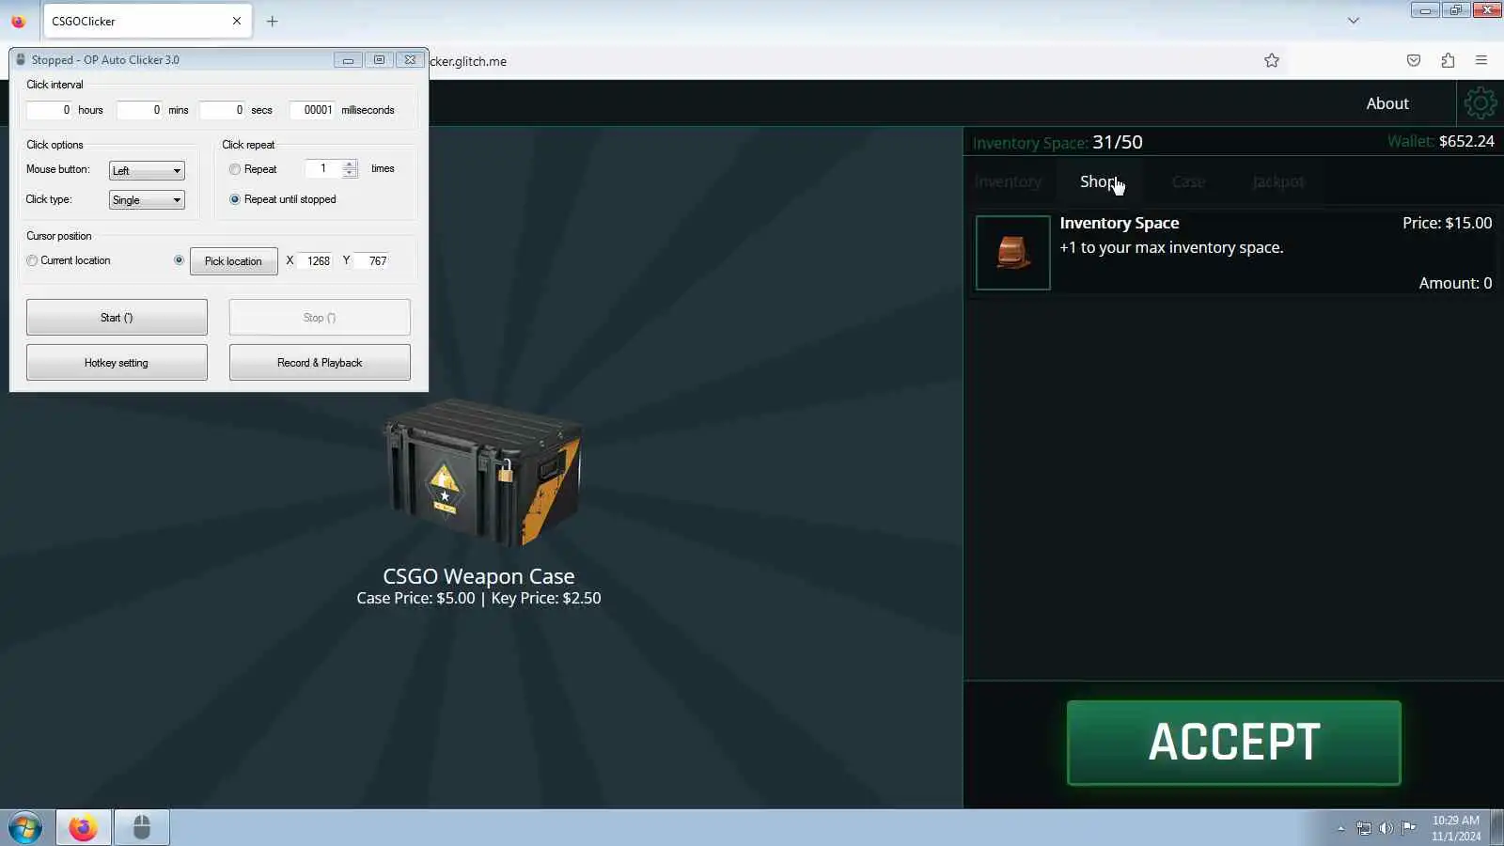Click the Stop button in Auto Clicker
Viewport: 1504px width, 846px height.
click(320, 318)
